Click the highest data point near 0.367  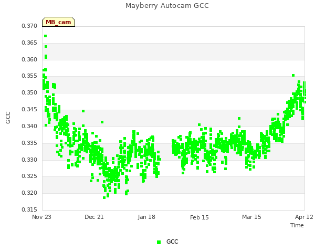pos(46,36)
